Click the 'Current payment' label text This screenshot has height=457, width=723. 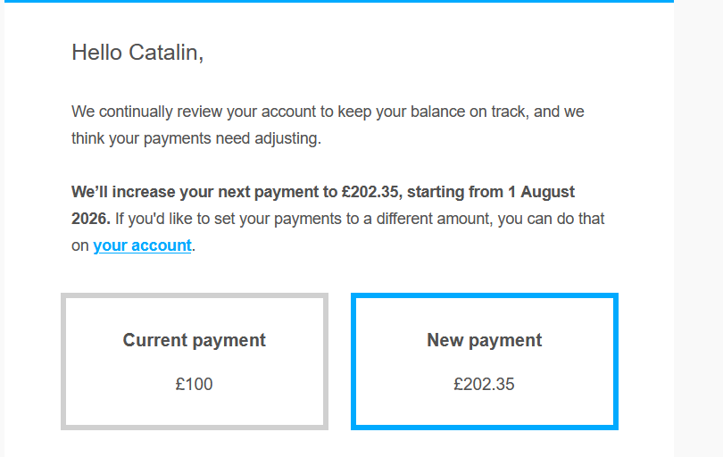[194, 340]
